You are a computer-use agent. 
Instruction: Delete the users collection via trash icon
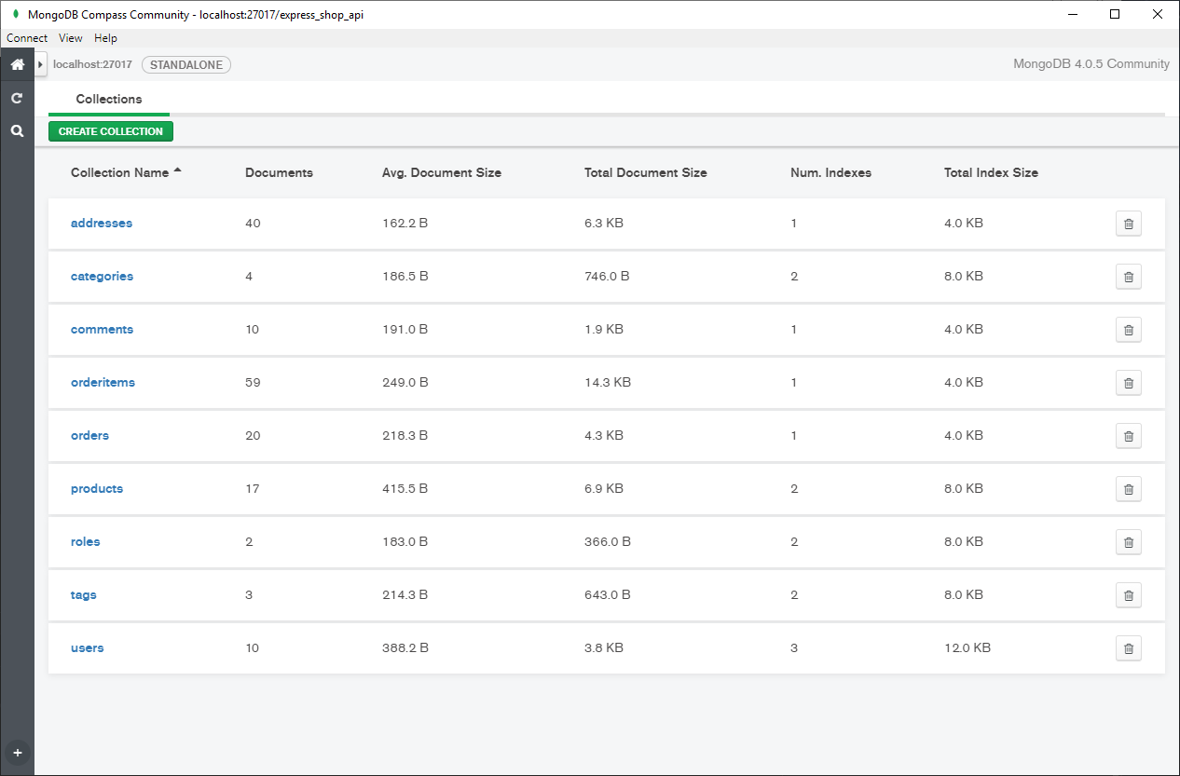tap(1129, 648)
